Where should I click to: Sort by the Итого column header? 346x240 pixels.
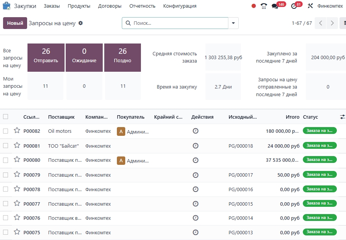[293, 117]
